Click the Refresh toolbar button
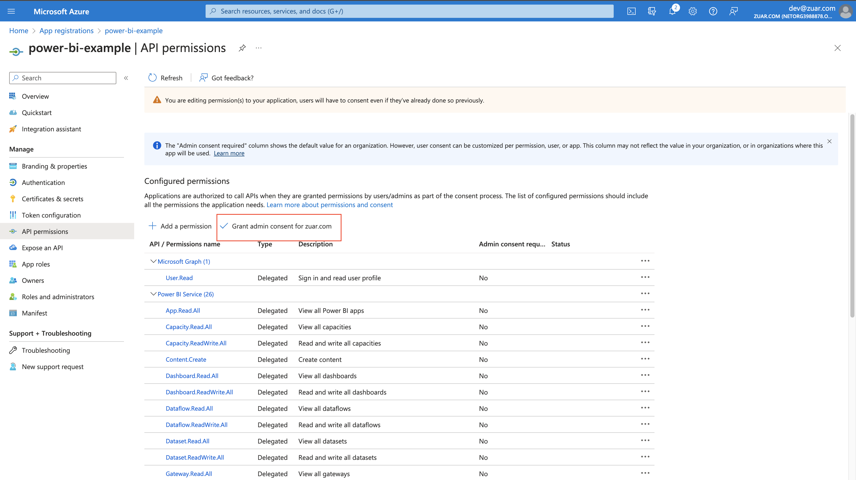856x480 pixels. pos(165,78)
